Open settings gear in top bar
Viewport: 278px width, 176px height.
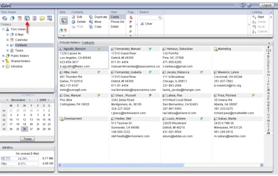(x=237, y=5)
